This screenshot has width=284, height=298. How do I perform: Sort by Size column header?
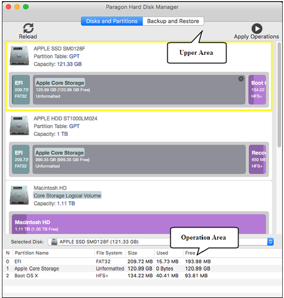[x=132, y=253]
